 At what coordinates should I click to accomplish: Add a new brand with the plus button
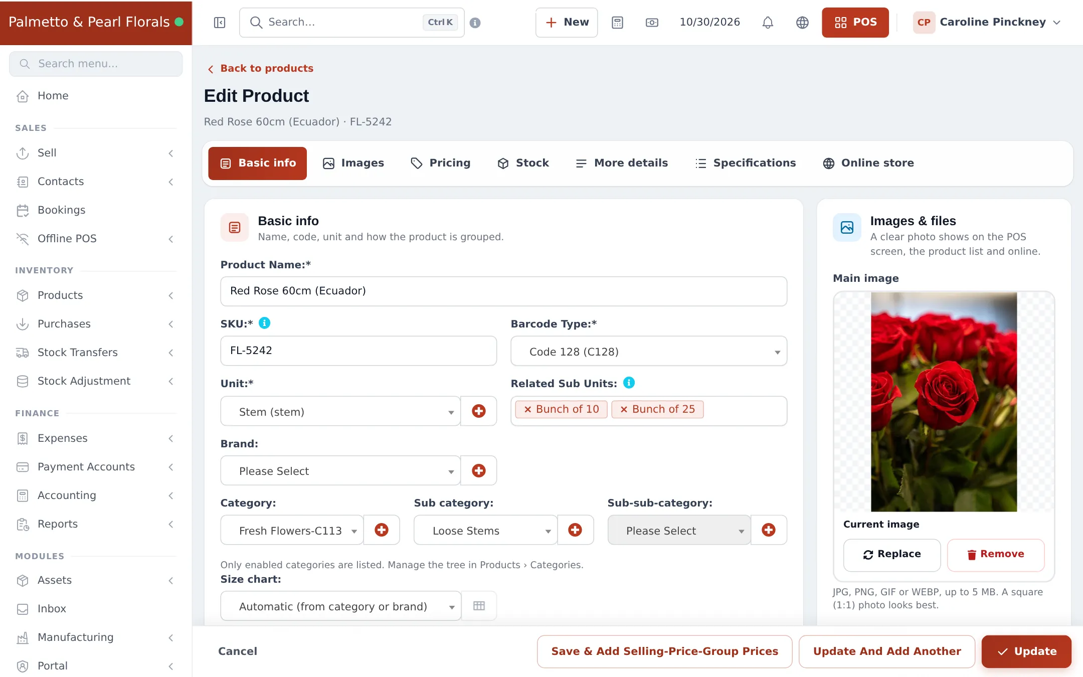(x=479, y=470)
